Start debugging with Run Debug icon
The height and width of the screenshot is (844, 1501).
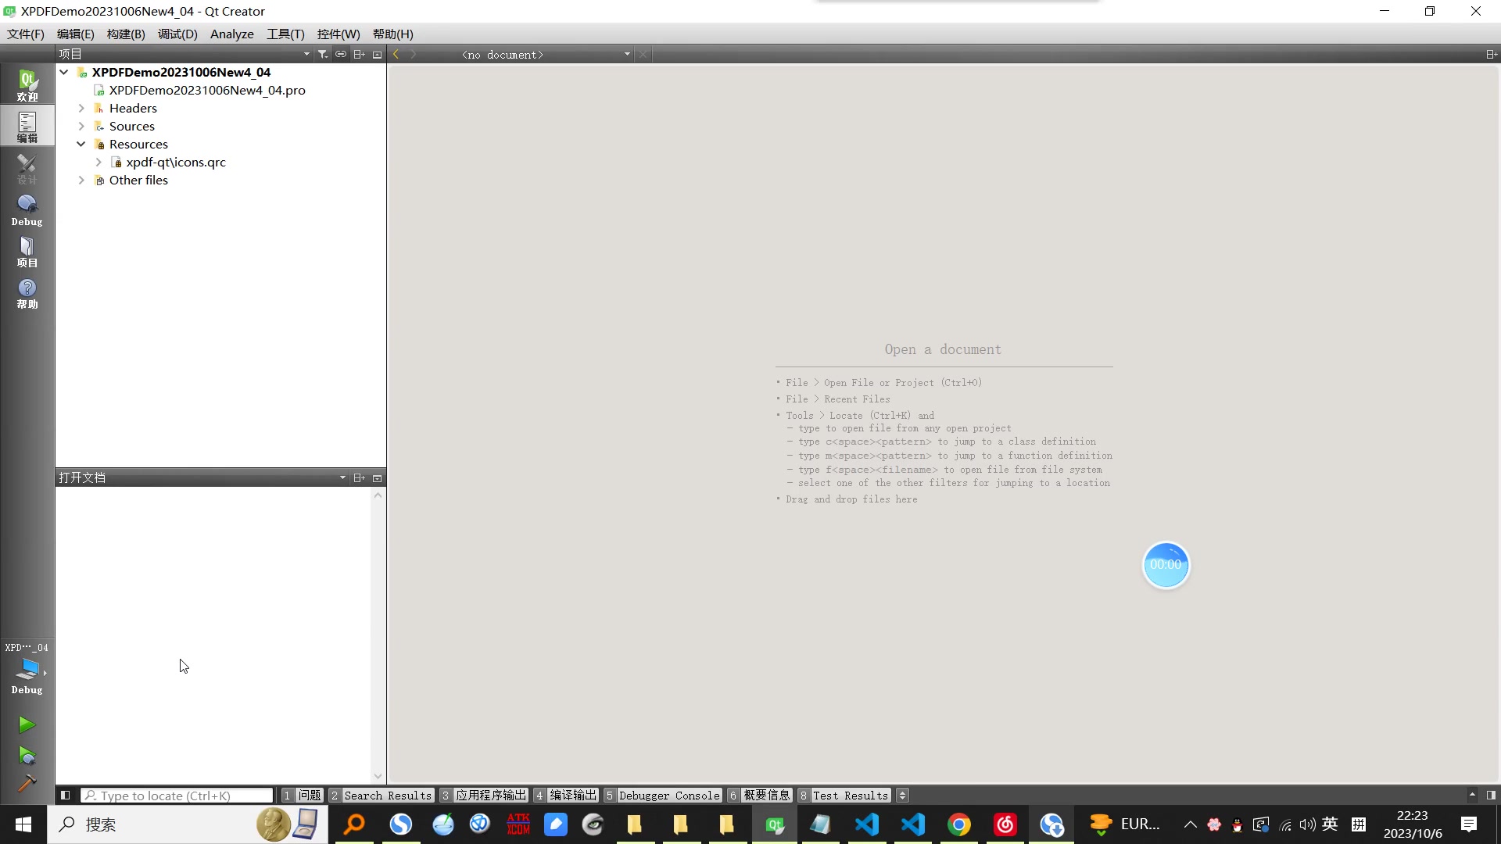click(27, 756)
